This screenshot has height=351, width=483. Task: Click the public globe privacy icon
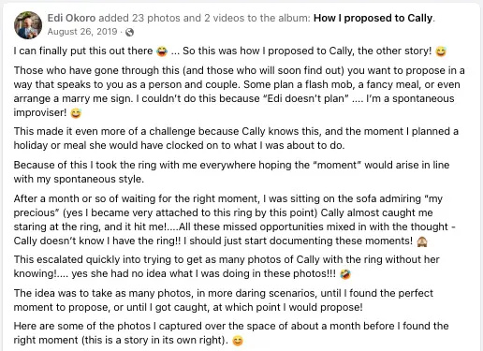click(x=129, y=32)
